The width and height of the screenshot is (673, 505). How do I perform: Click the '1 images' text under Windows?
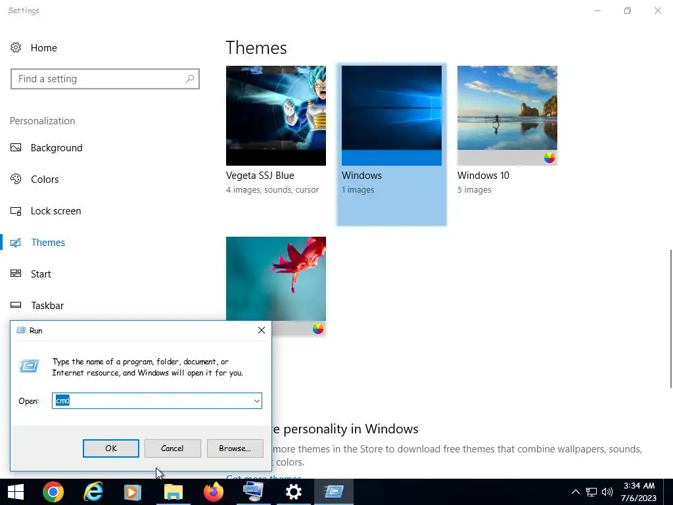pos(358,189)
